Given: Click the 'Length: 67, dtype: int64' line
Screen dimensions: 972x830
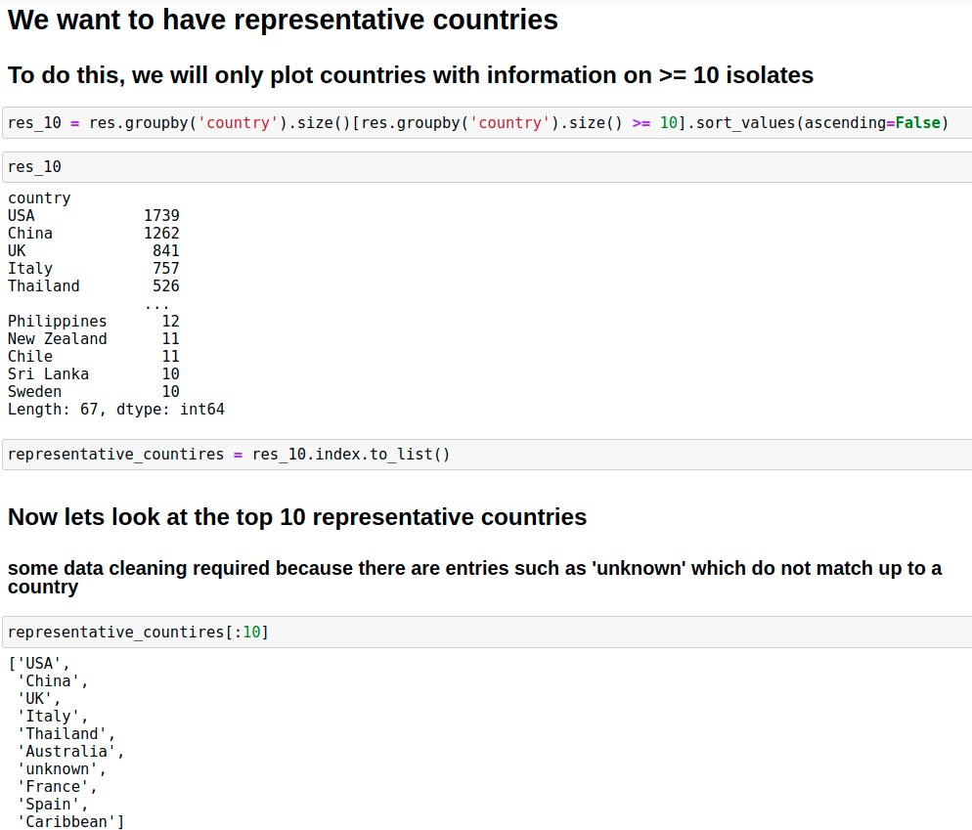Looking at the screenshot, I should [x=115, y=410].
